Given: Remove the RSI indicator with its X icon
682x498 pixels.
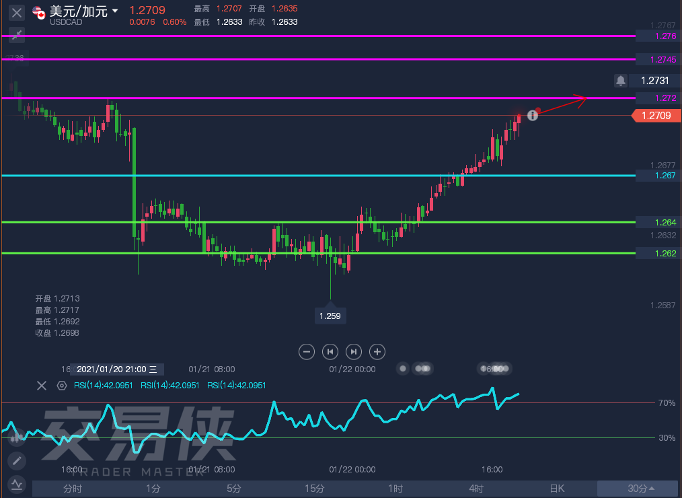Looking at the screenshot, I should [x=42, y=385].
